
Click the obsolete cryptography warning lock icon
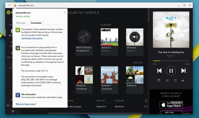click(18, 48)
